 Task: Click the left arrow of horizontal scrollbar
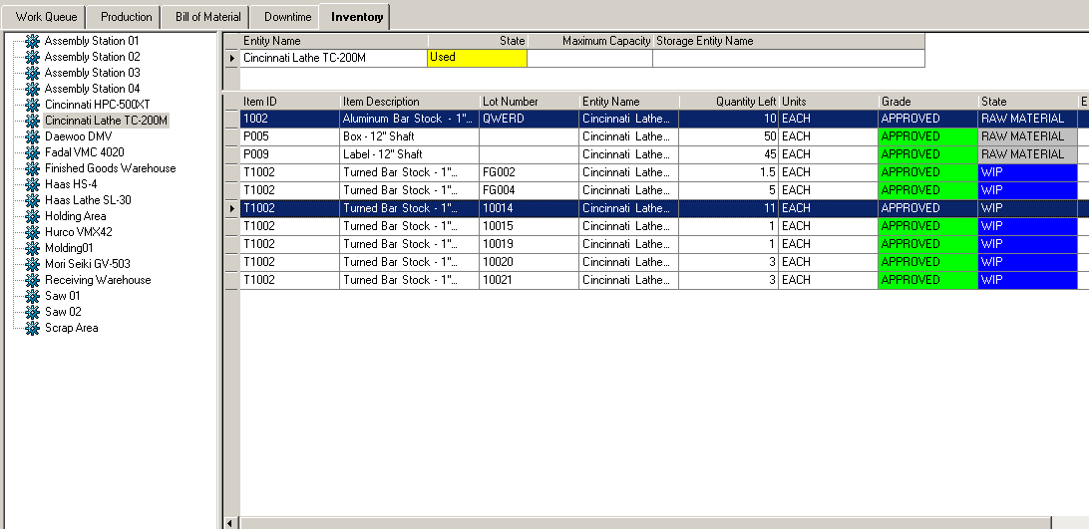(x=231, y=523)
